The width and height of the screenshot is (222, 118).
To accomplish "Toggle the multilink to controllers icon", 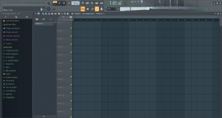I will (x=102, y=9).
